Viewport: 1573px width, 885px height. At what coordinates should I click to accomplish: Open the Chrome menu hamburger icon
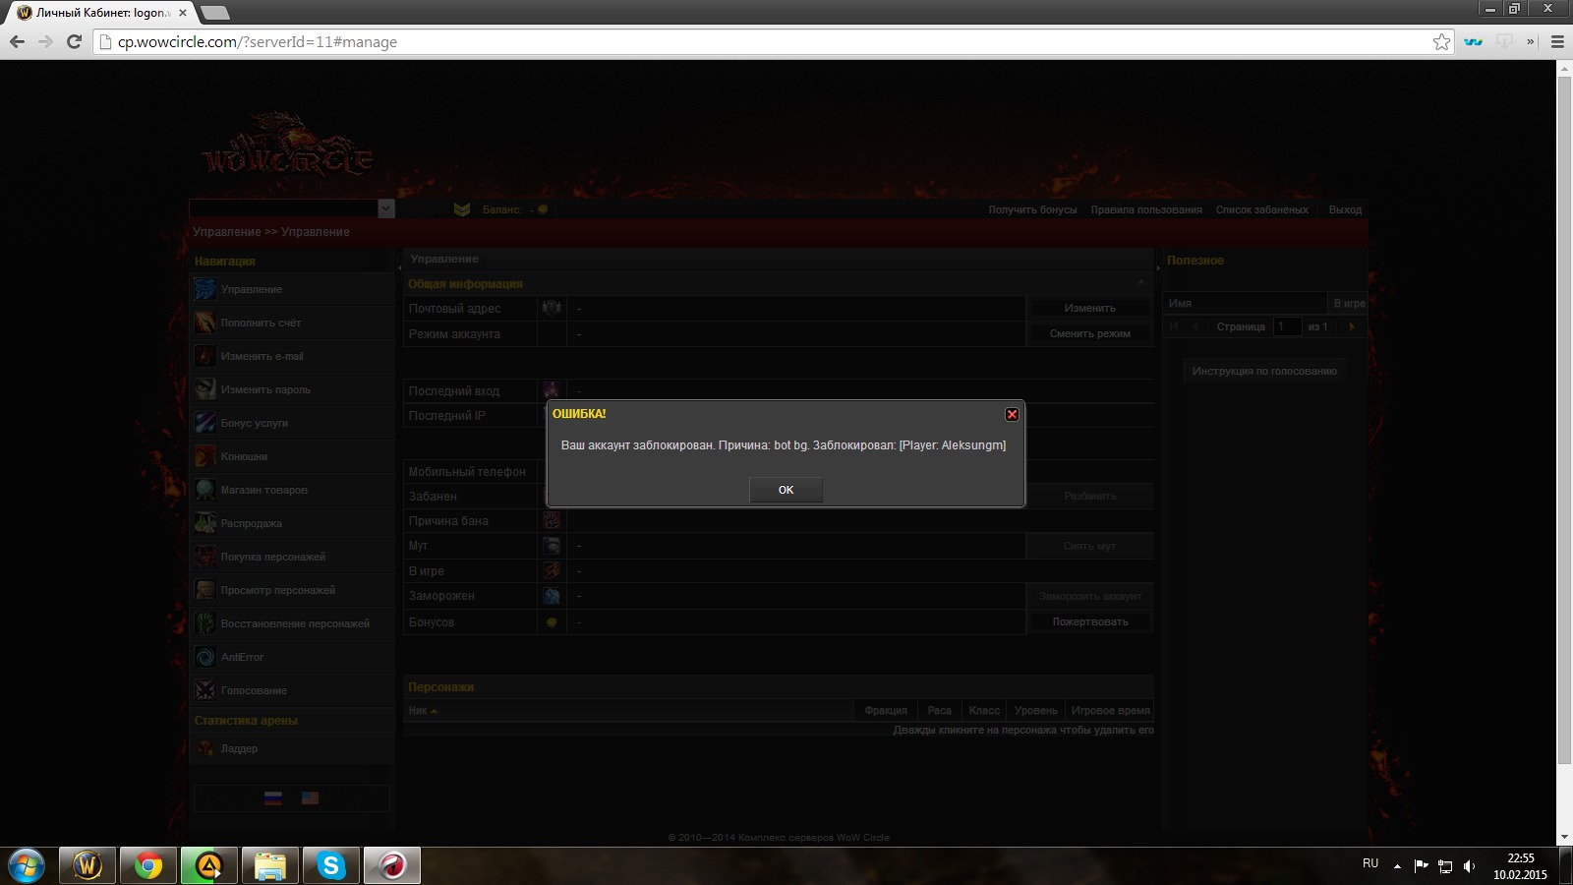(x=1557, y=41)
